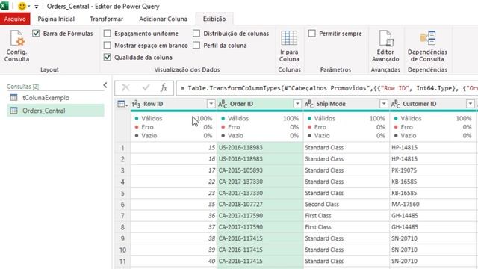This screenshot has height=269, width=478.
Task: Select Orders_Central query
Action: (55, 111)
